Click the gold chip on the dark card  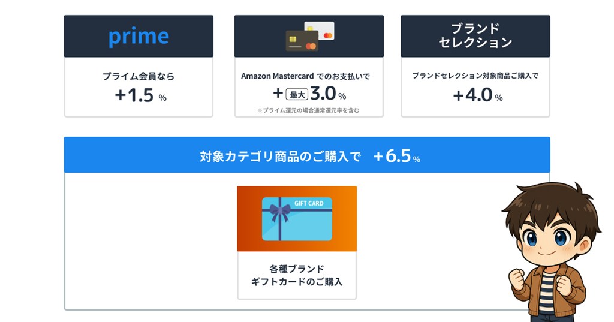(x=293, y=39)
